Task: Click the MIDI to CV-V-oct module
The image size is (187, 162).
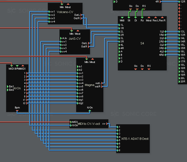Action: tap(88, 124)
